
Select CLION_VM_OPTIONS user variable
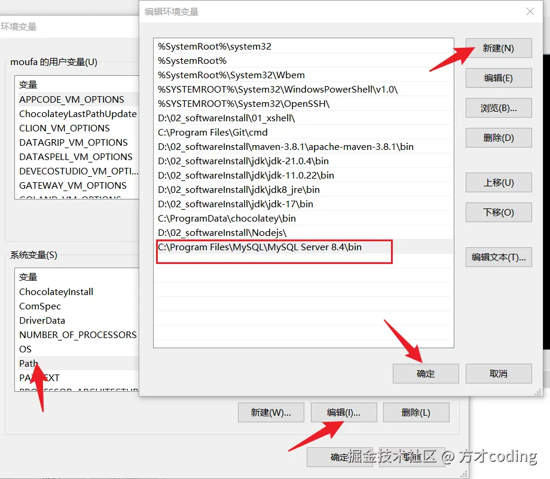tap(78, 128)
